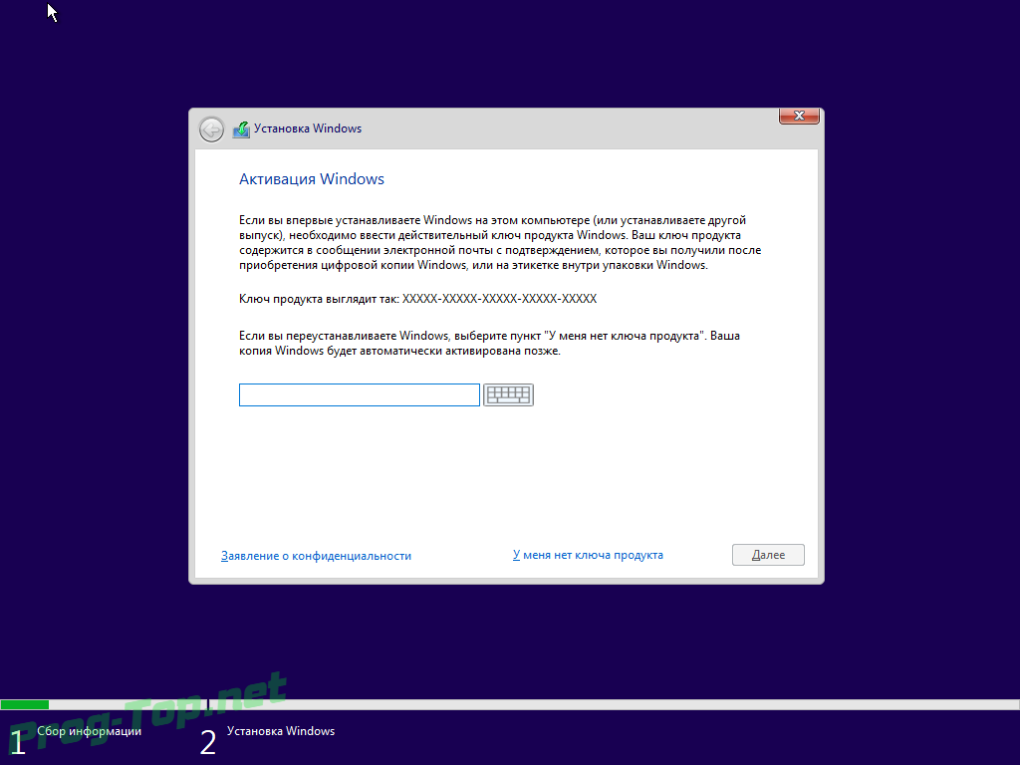Click paragraph starting Если вы переустанавливаете Windows
Screen dimensions: 1020x765
click(489, 344)
